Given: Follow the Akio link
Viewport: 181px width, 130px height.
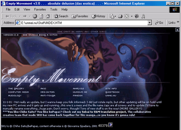Looking at the screenshot, I should pyautogui.click(x=43, y=89).
